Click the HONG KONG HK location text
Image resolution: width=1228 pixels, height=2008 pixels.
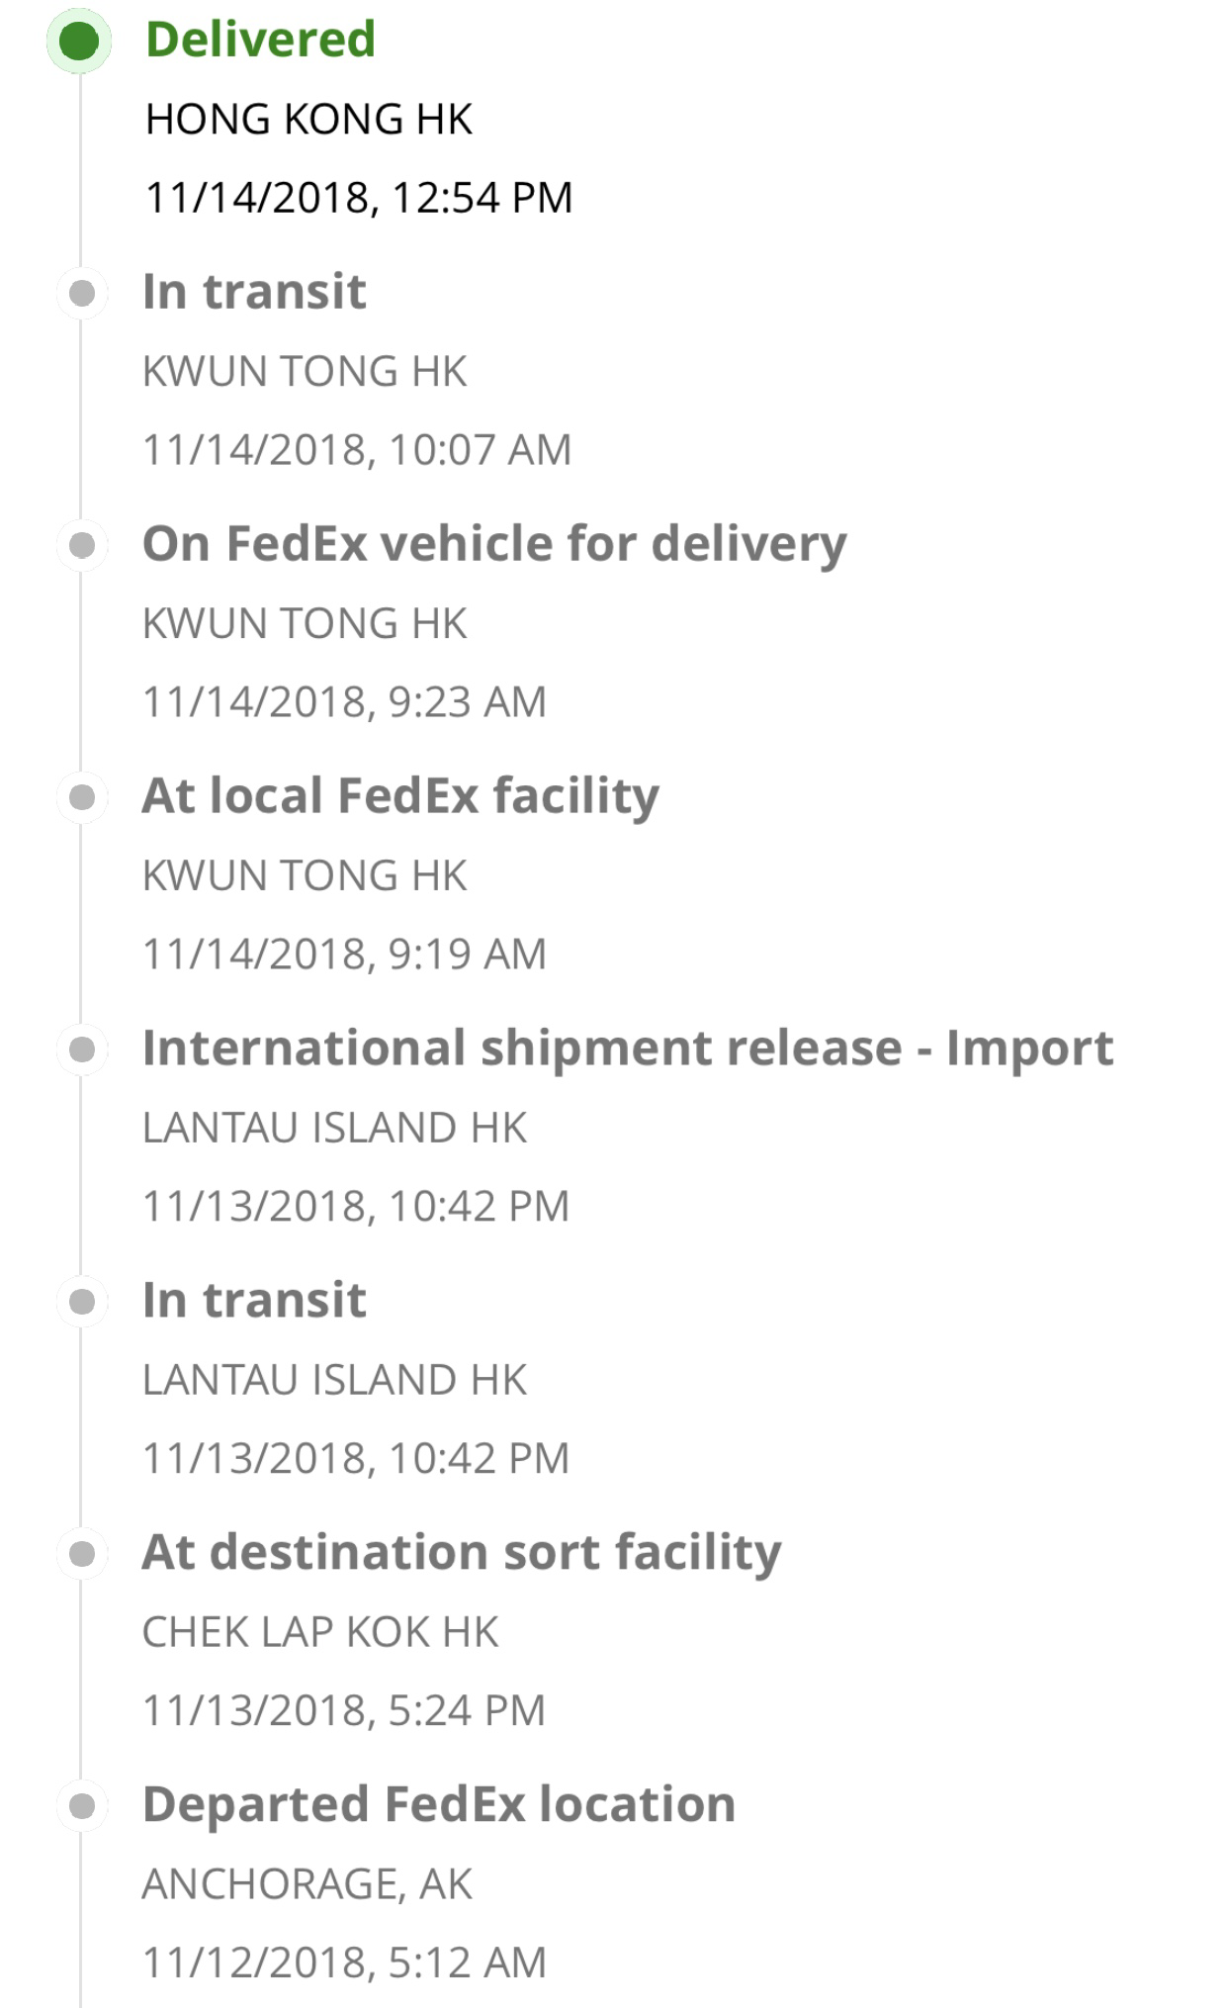308,120
